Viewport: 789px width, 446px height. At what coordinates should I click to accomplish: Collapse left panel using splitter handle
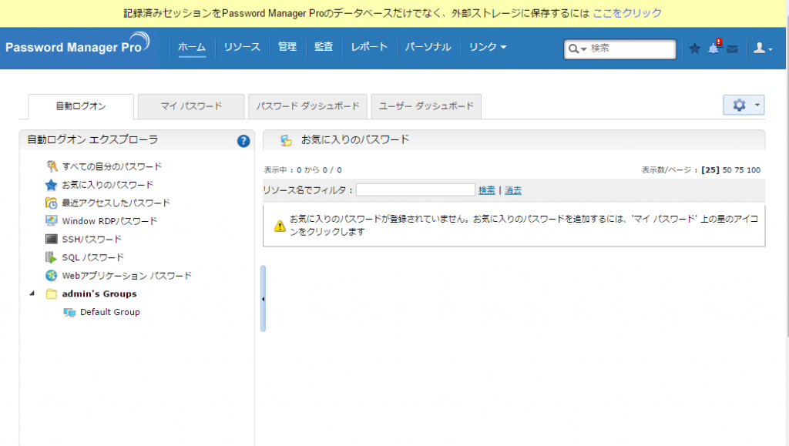263,299
